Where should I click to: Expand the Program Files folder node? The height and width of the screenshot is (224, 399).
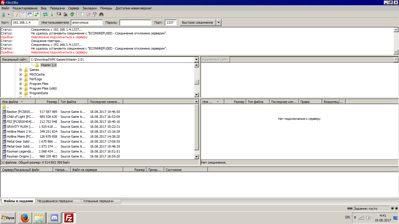click(21, 84)
